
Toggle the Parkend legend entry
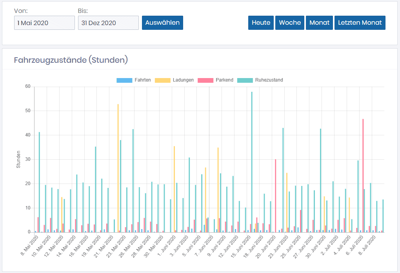tap(215, 80)
